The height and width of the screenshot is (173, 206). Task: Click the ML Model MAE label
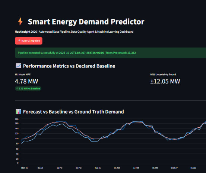coord(23,75)
